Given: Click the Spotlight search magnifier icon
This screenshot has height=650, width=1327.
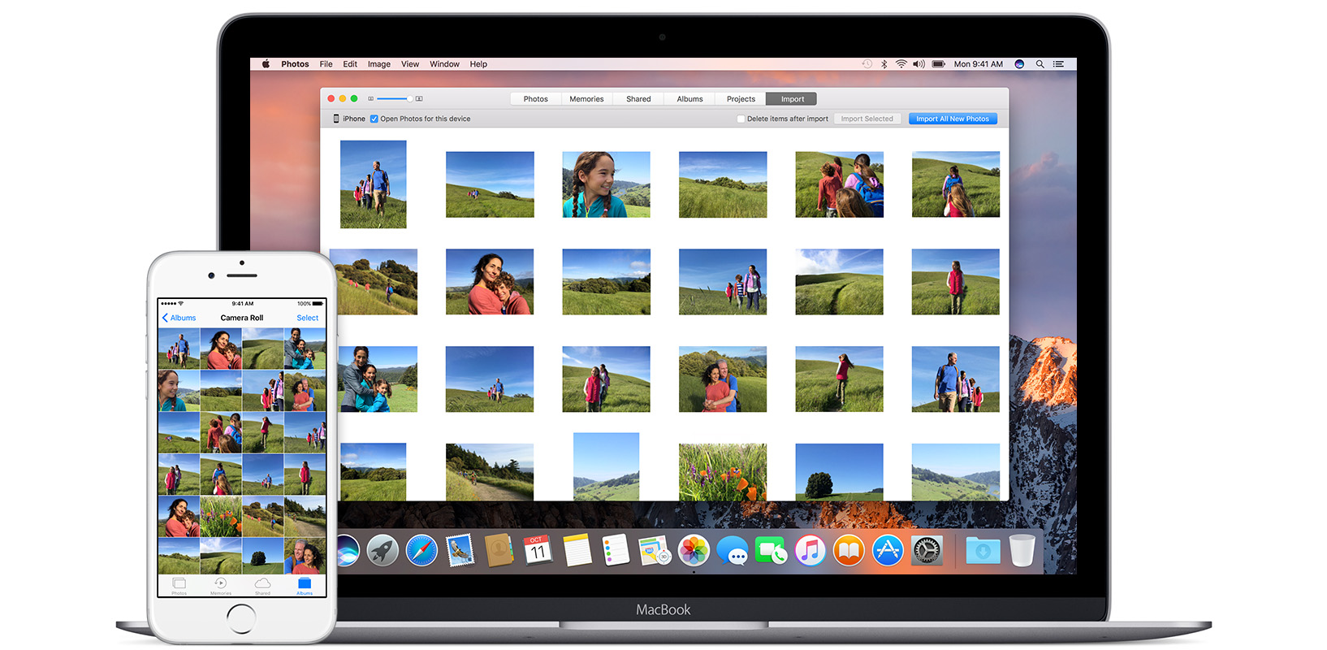Looking at the screenshot, I should point(1040,64).
